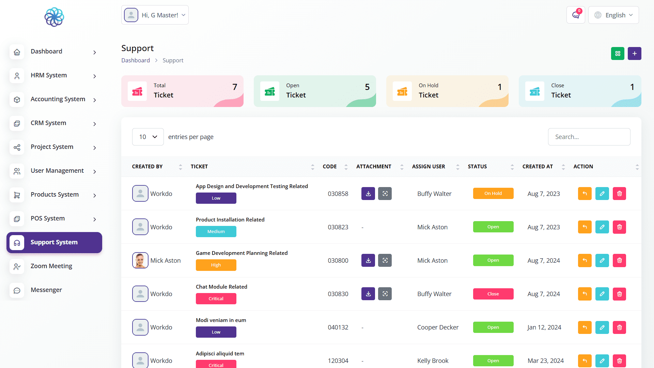
Task: Download attachment for ticket 030858
Action: point(368,194)
